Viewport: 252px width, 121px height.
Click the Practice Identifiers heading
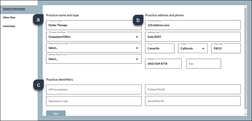[59, 80]
